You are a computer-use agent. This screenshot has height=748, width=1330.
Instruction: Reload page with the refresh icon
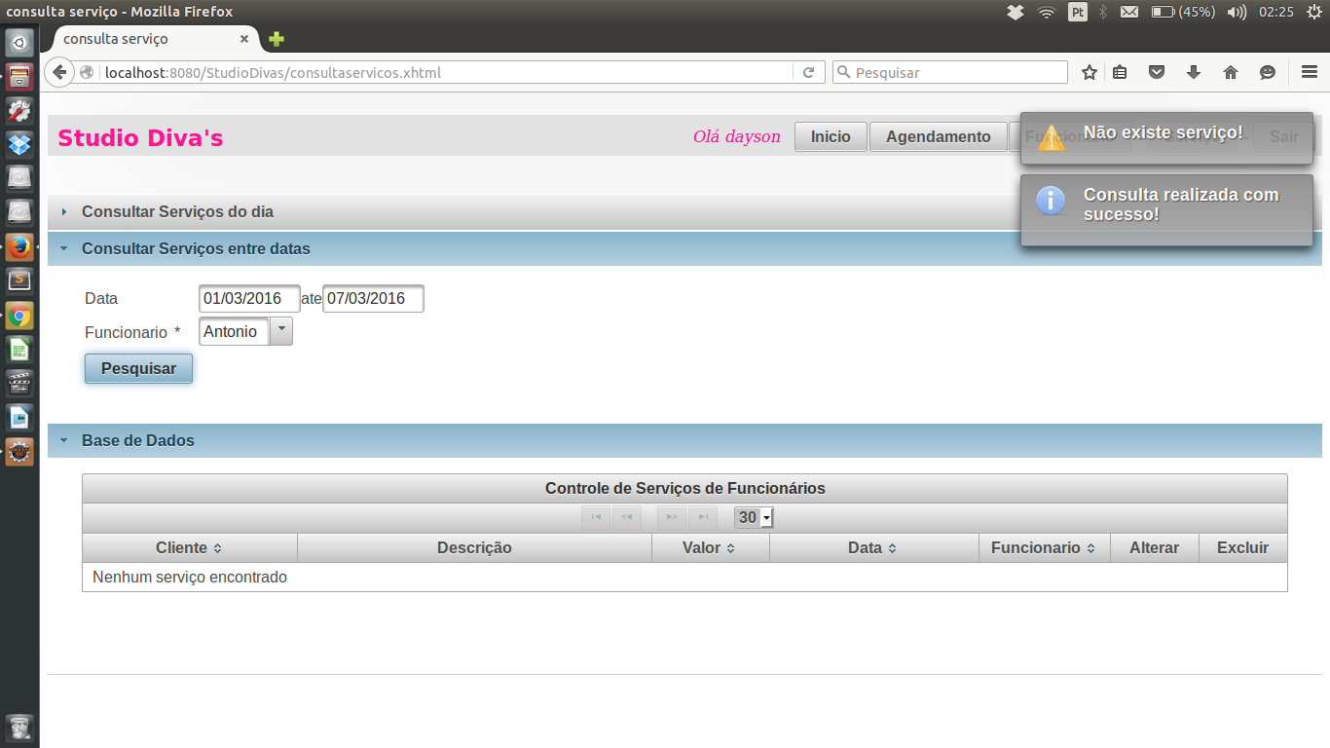809,72
